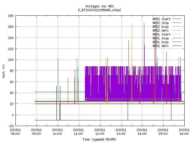This screenshot has height=142, width=190.
Task: Click the 'NPD1 defl' legend label
Action: click(x=161, y=46)
